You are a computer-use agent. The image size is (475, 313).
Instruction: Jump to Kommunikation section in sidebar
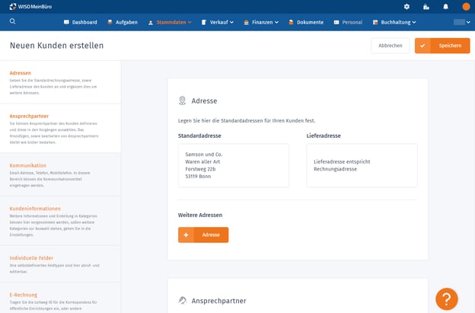point(28,165)
